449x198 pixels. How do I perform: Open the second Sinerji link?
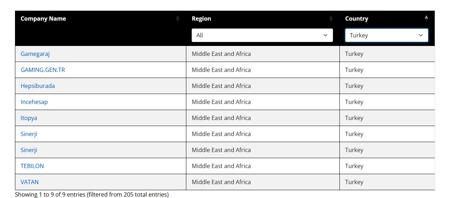pos(29,150)
